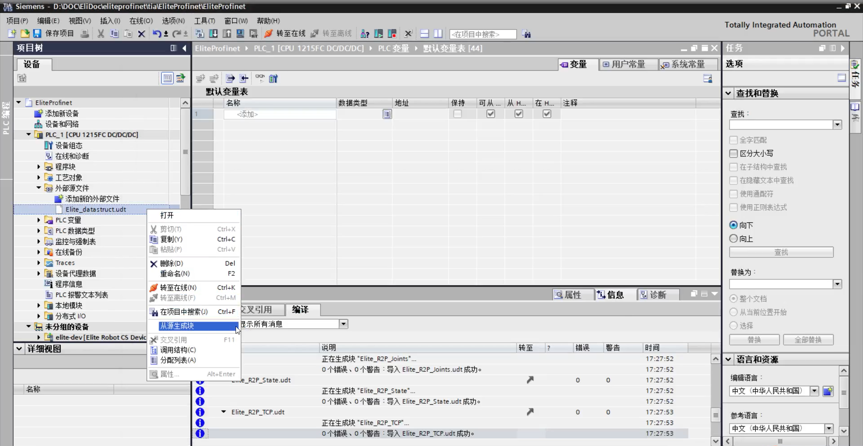Click the Save Project toolbar icon
This screenshot has height=446, width=863.
(x=37, y=34)
